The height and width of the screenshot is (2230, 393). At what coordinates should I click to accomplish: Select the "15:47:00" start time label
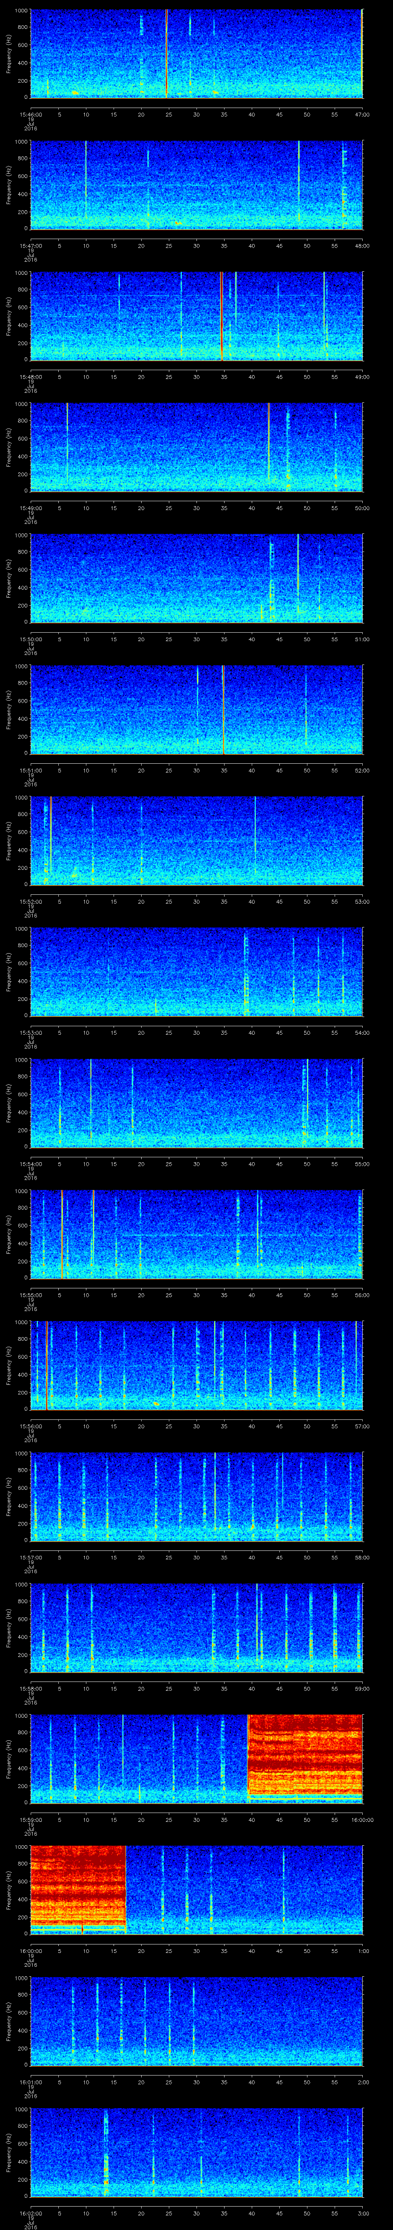30,246
